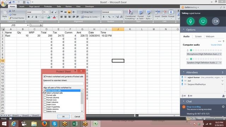Check the Format cells permission
226x127 pixels.
[45, 95]
